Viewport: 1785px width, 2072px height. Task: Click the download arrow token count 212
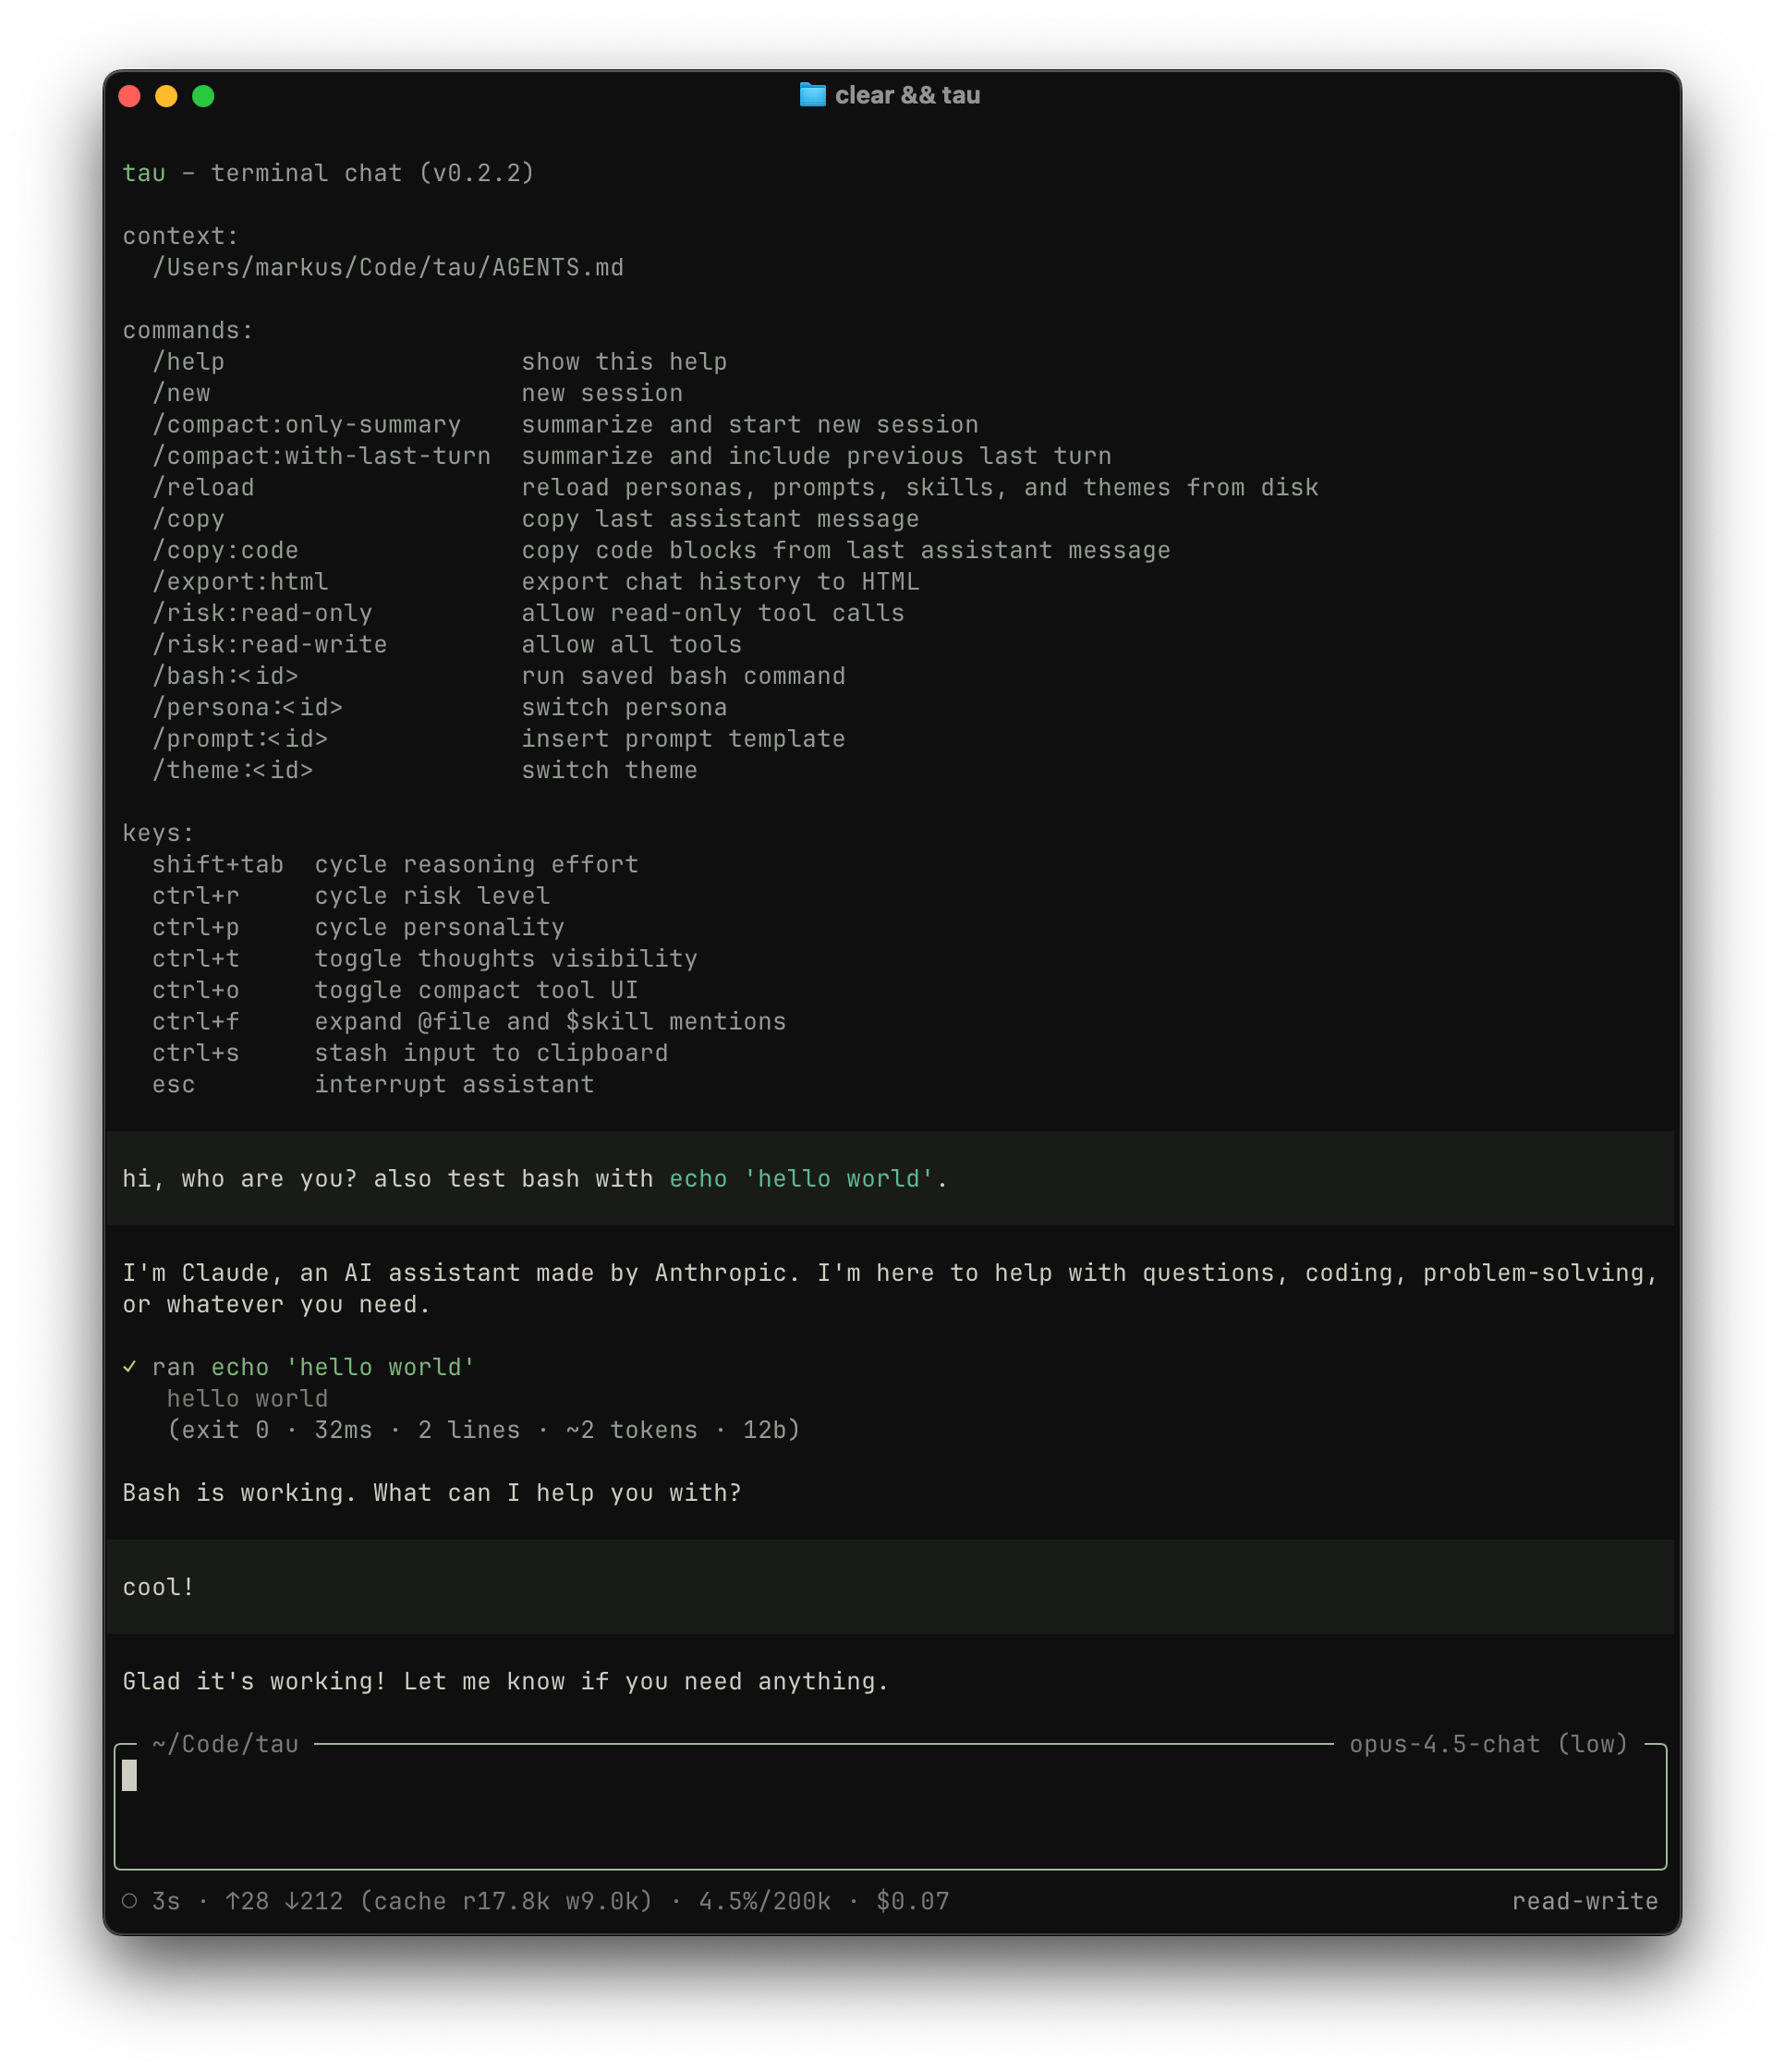pyautogui.click(x=313, y=1901)
